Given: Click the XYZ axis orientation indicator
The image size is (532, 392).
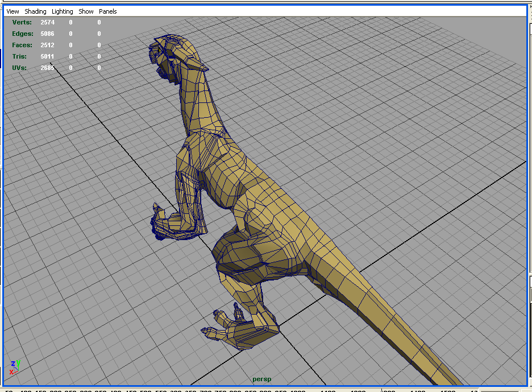Looking at the screenshot, I should coord(15,367).
